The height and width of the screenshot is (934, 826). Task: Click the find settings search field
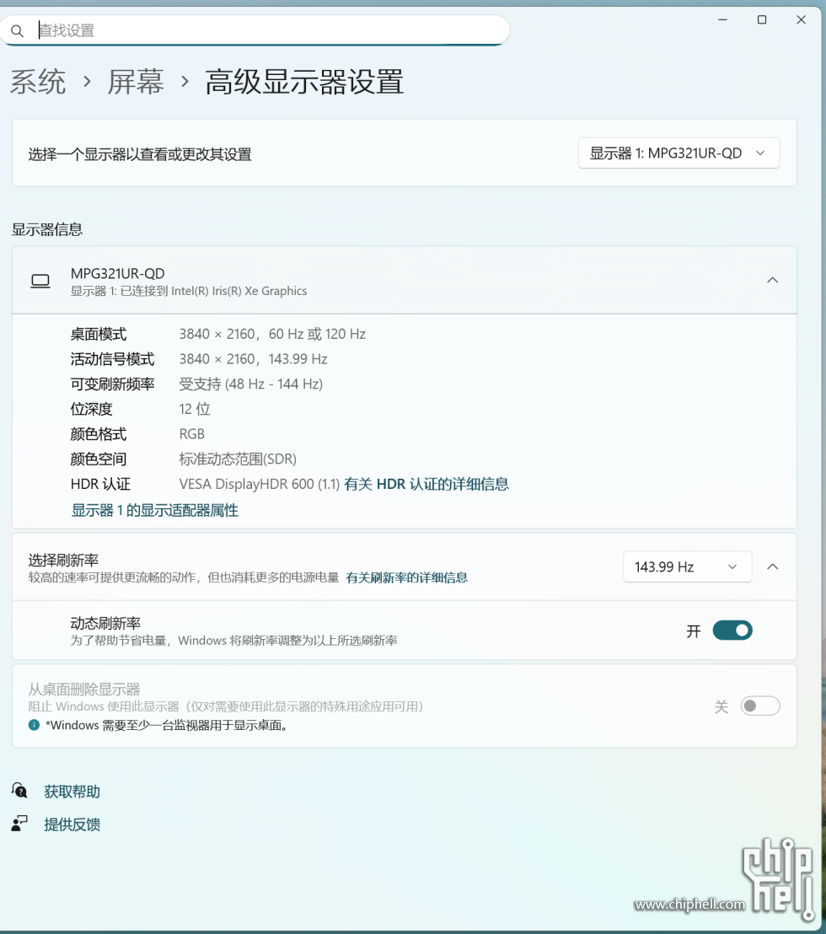270,31
